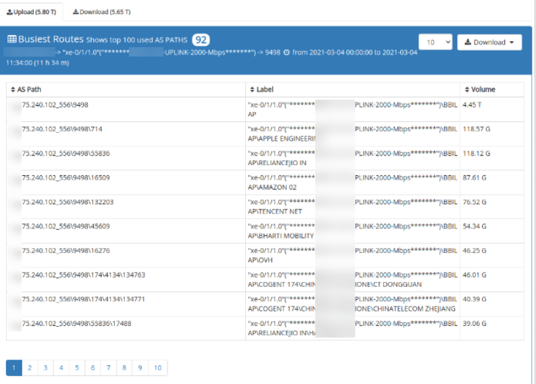This screenshot has width=536, height=384.
Task: Select AS path ending 556\9498\714
Action: pyautogui.click(x=62, y=129)
